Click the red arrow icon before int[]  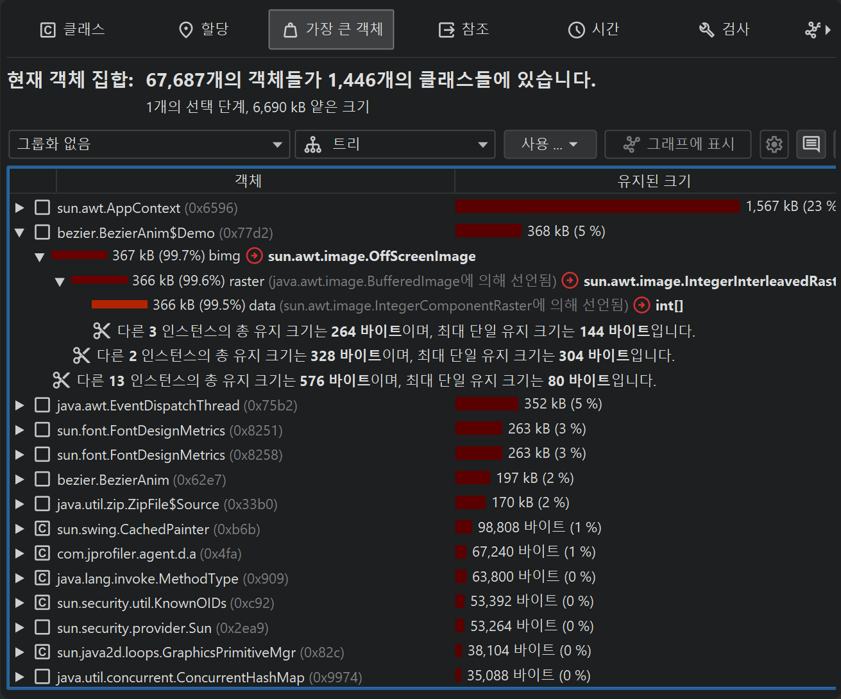[641, 305]
